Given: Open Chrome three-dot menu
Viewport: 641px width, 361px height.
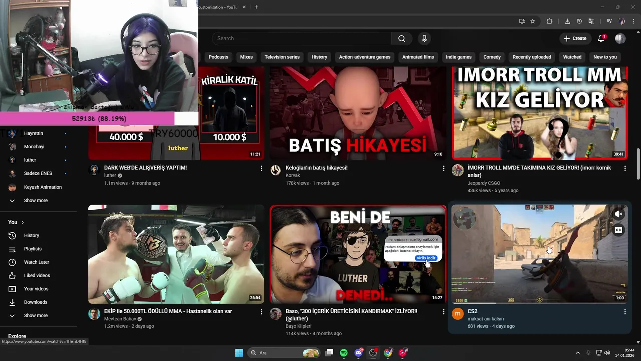Looking at the screenshot, I should click(x=633, y=21).
